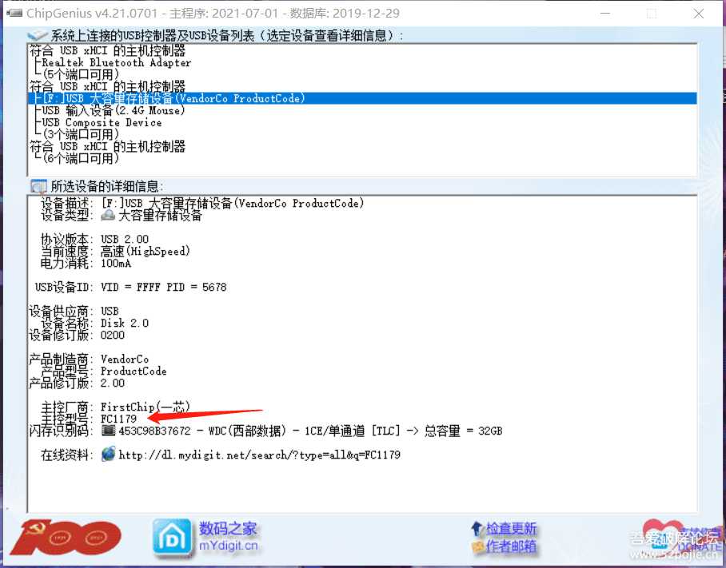This screenshot has width=726, height=568.
Task: Click the 检查更新 link
Action: click(x=511, y=529)
